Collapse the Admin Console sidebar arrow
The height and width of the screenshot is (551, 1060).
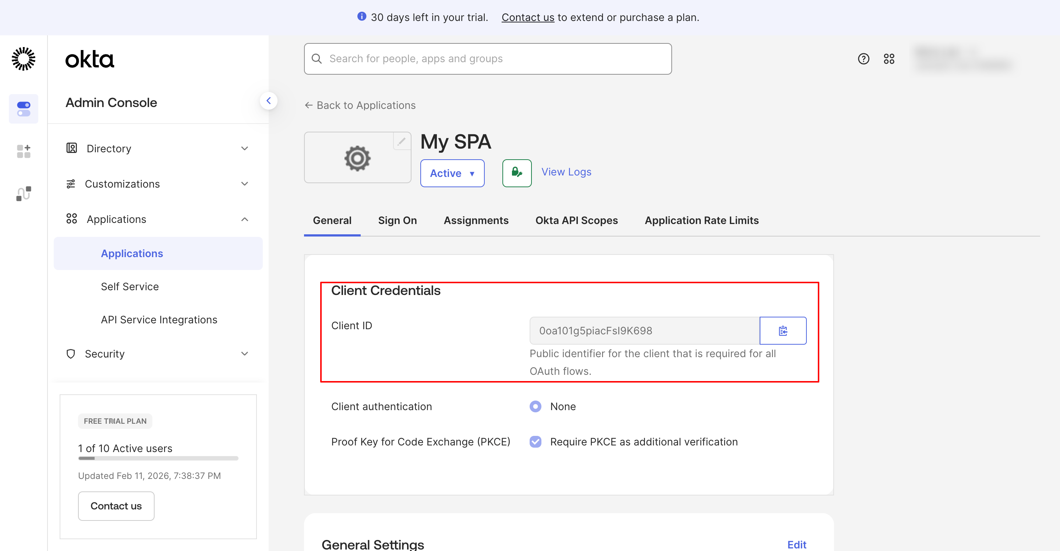pyautogui.click(x=268, y=101)
